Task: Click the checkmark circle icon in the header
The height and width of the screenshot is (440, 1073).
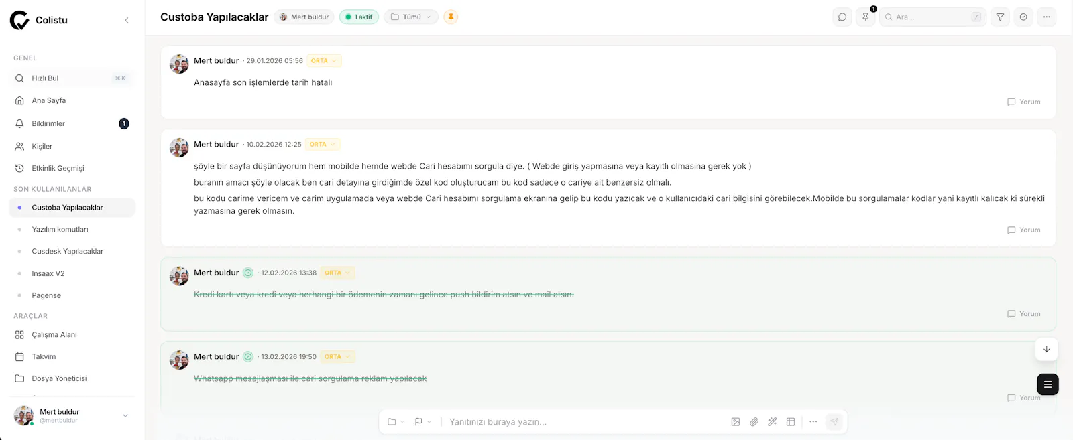Action: [x=1023, y=17]
